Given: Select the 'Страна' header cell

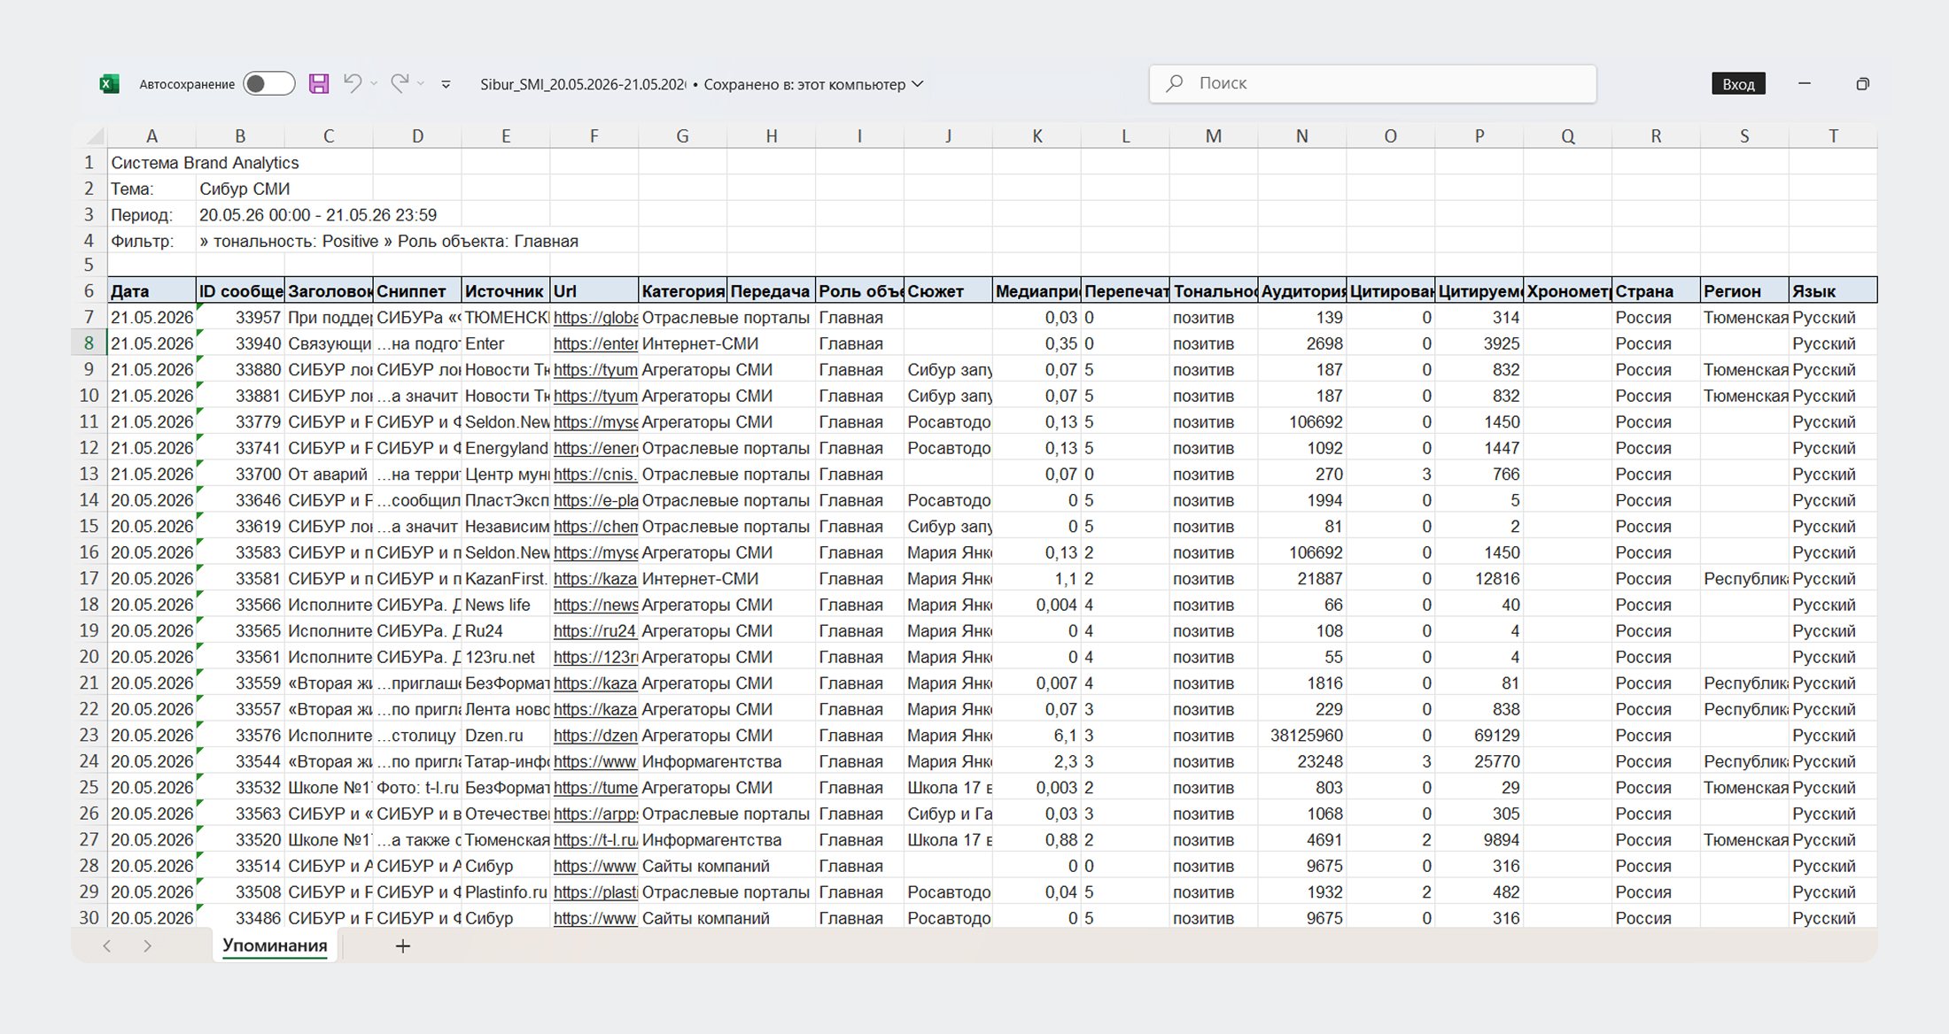Looking at the screenshot, I should 1656,291.
